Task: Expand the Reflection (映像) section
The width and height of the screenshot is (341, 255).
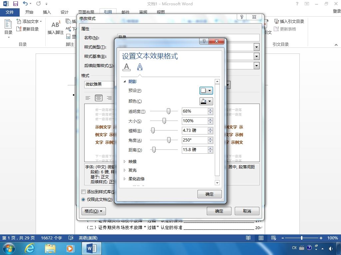Action: tap(125, 162)
